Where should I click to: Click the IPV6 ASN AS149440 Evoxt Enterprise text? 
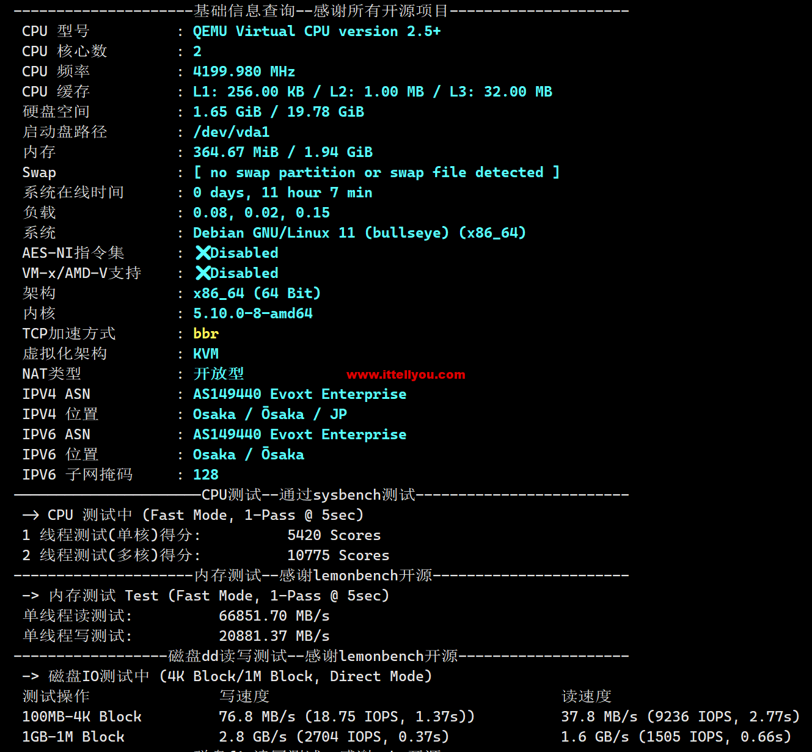[x=299, y=434]
